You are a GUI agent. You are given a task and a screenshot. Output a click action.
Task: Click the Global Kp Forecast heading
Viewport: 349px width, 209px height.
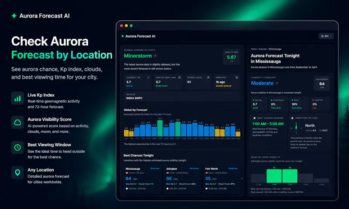click(x=136, y=110)
